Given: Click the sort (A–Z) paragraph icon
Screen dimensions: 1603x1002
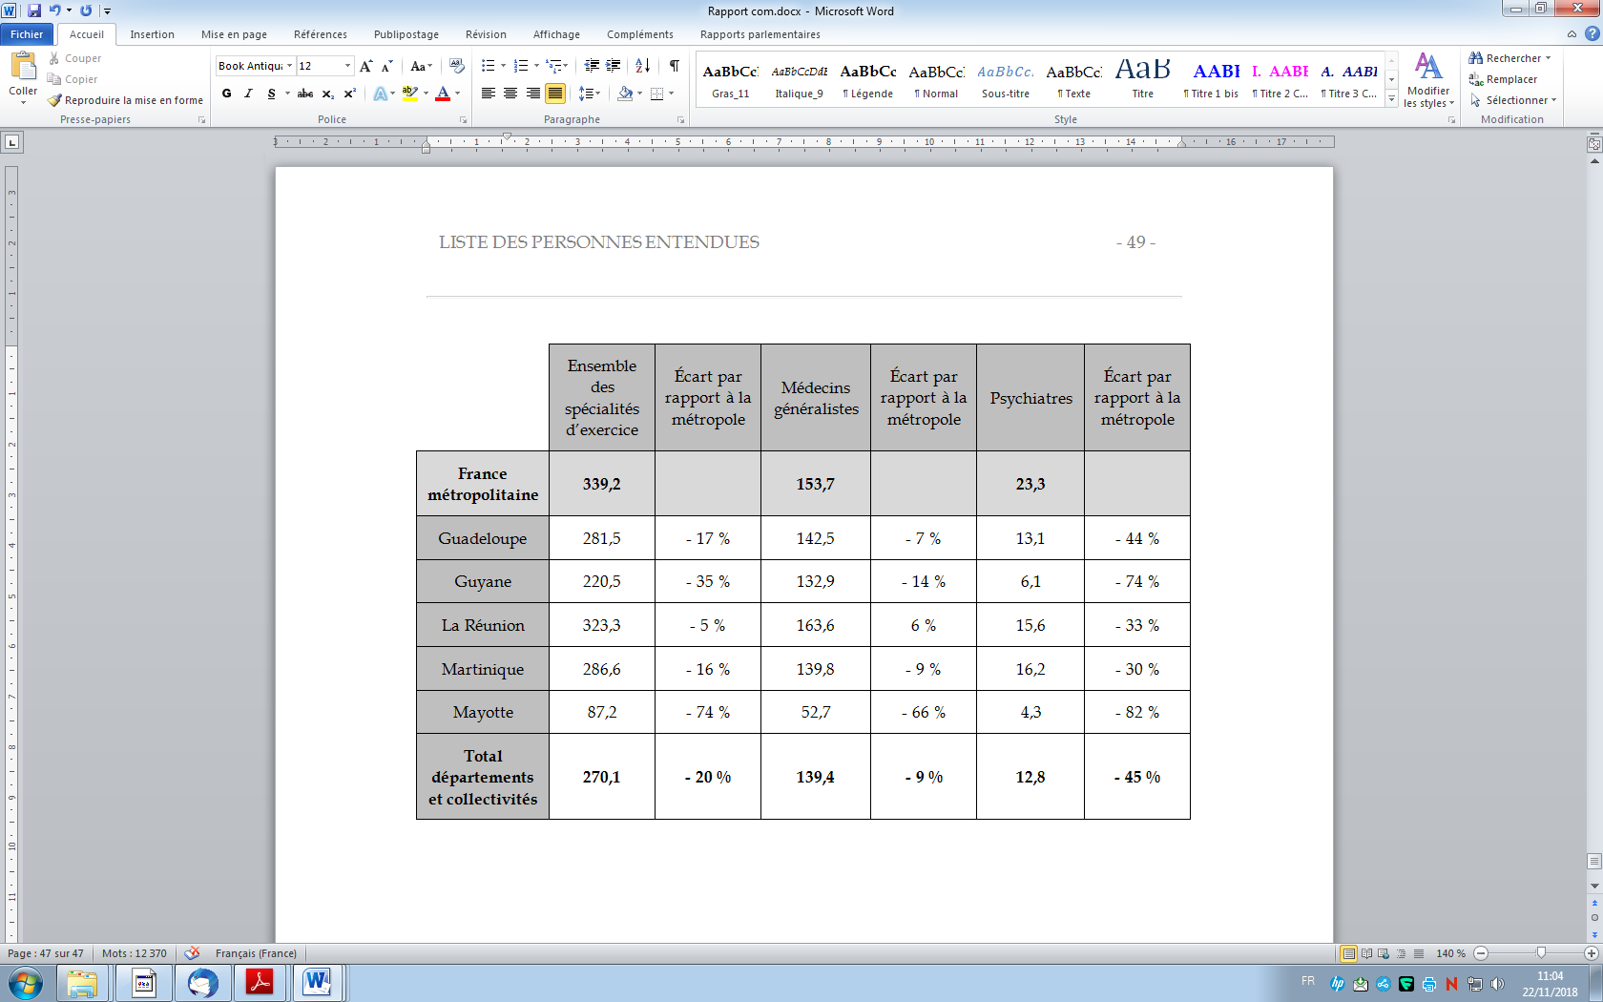Looking at the screenshot, I should [x=642, y=66].
